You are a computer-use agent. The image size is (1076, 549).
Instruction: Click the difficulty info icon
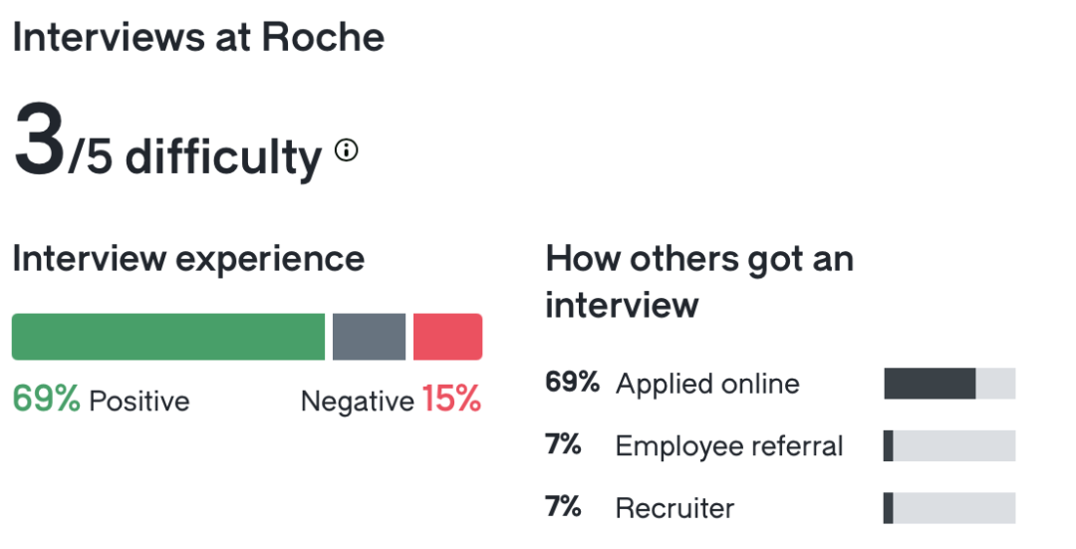click(x=346, y=150)
